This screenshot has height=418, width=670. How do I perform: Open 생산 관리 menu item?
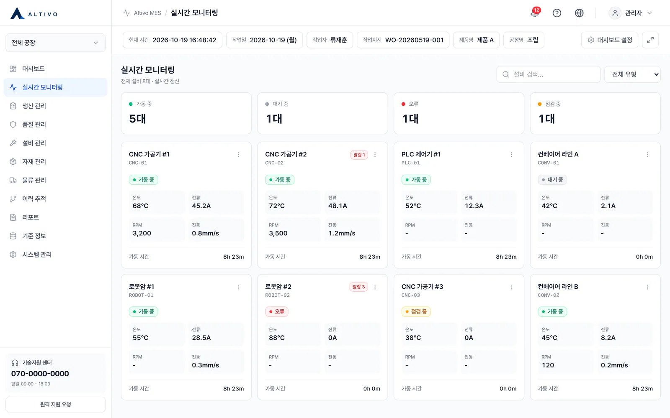click(56, 106)
